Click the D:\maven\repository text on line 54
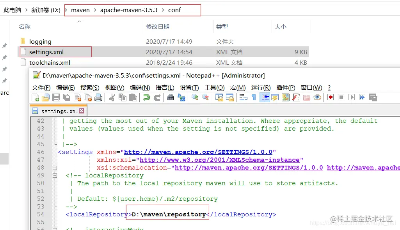 pyautogui.click(x=169, y=214)
